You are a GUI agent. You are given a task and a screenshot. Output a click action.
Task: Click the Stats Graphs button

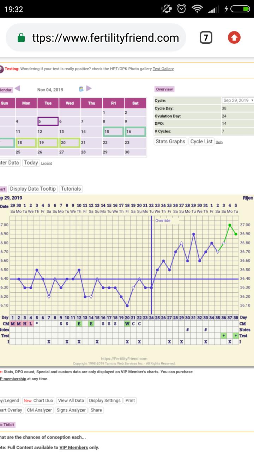coord(170,142)
